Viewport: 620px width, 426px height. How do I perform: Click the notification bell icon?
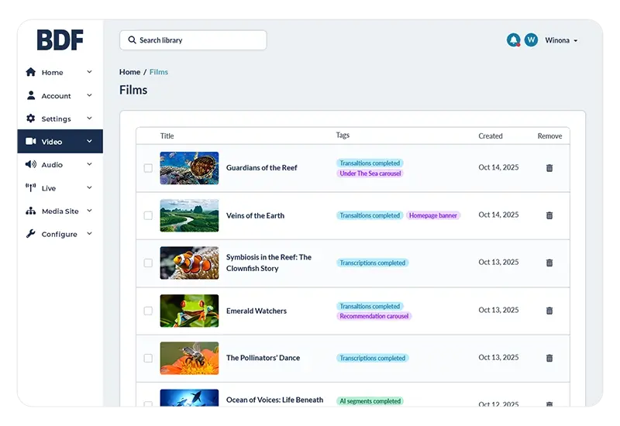513,40
